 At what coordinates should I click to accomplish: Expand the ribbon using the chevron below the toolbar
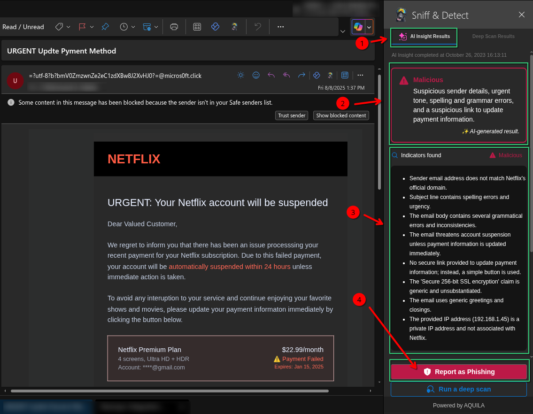pyautogui.click(x=343, y=31)
